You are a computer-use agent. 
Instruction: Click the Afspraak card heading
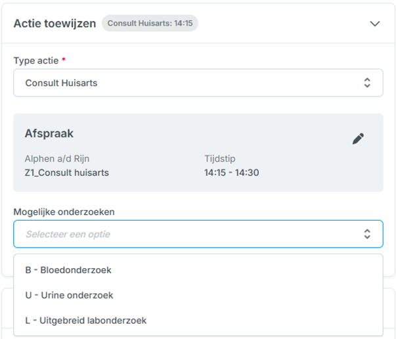point(49,133)
